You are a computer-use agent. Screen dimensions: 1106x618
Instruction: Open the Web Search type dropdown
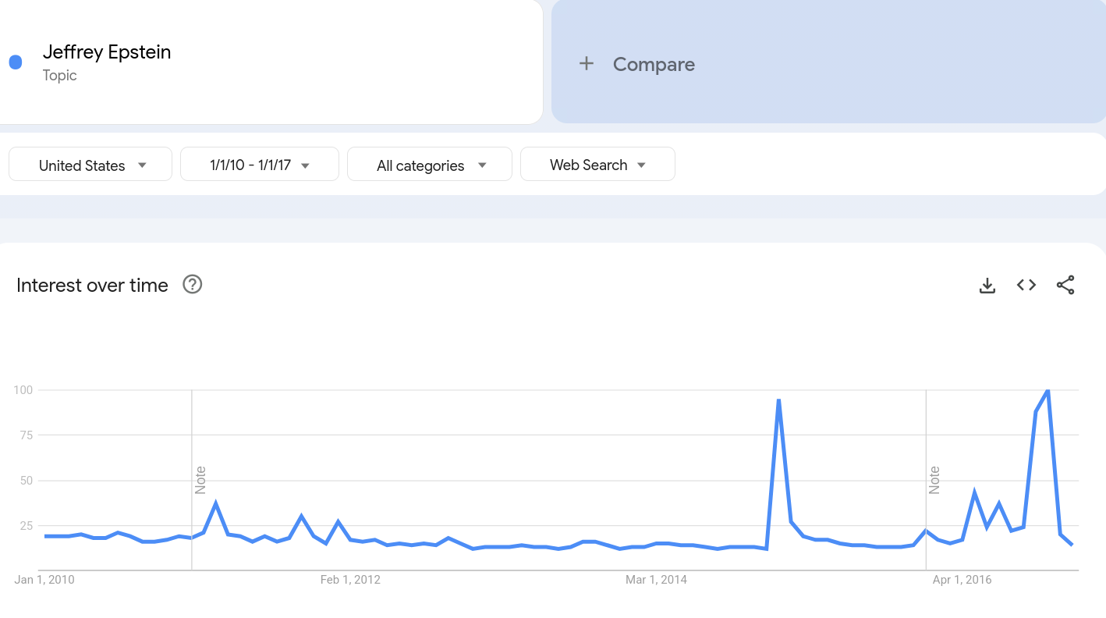[x=597, y=165]
